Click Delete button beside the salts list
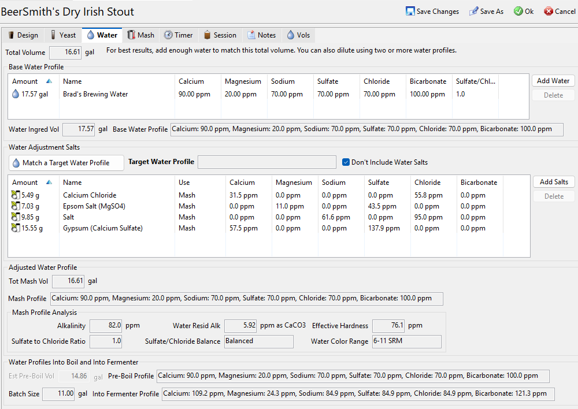 pyautogui.click(x=554, y=196)
